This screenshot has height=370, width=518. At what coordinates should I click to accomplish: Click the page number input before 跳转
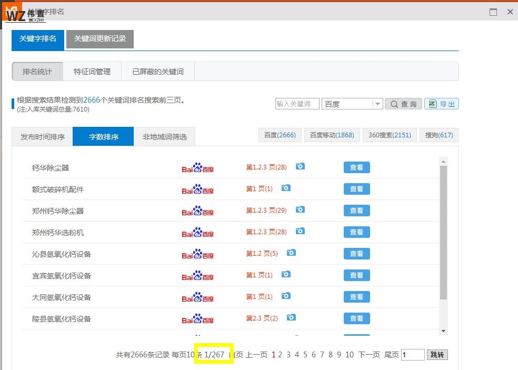(x=413, y=354)
